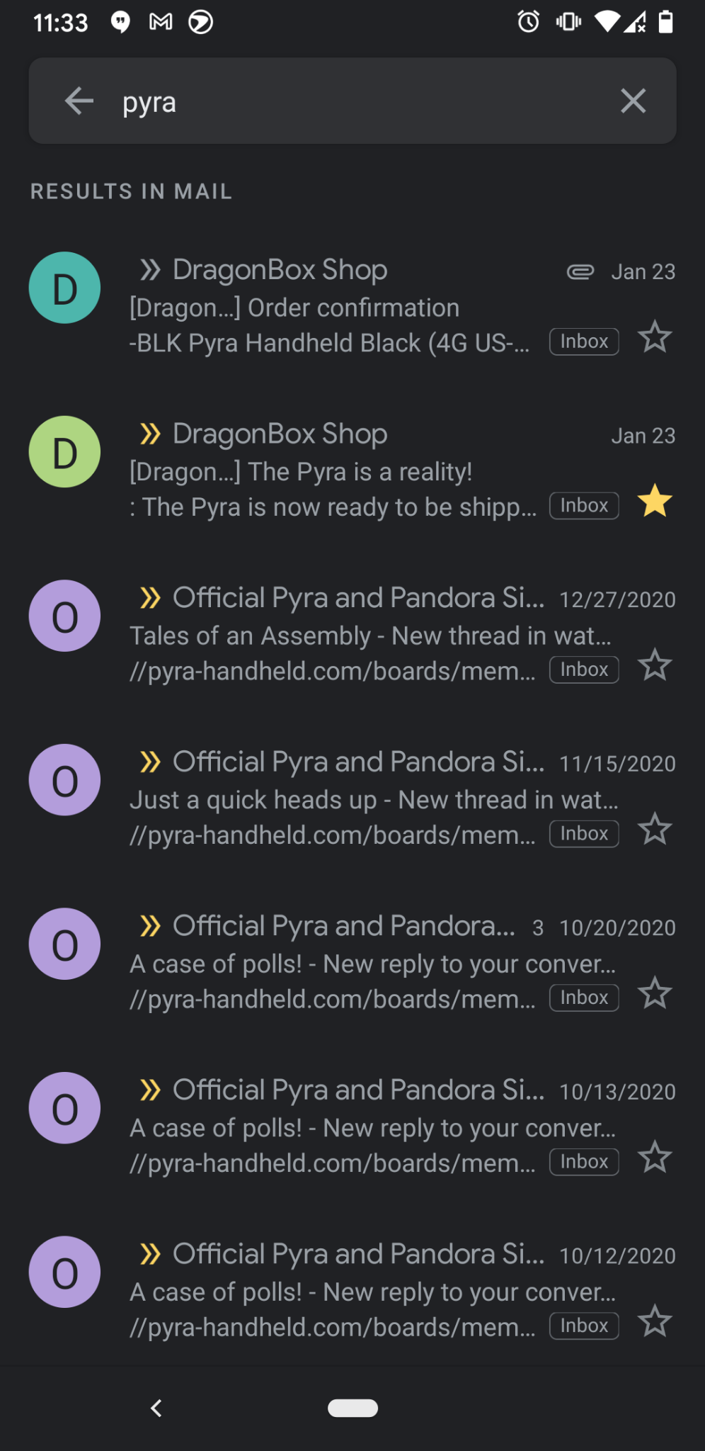Tap the home gesture pill
Viewport: 705px width, 1451px height.
352,1408
